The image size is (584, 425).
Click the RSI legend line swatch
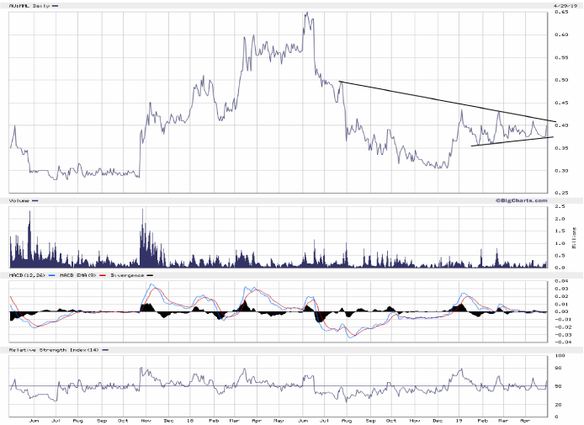(x=104, y=348)
